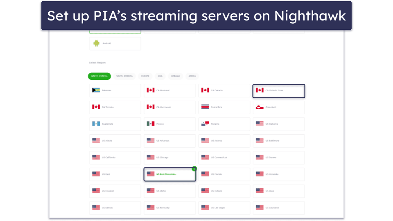This screenshot has height=221, width=393.
Task: Click the Panama flag icon
Action: pos(205,124)
